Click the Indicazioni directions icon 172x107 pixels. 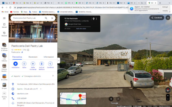point(15,64)
